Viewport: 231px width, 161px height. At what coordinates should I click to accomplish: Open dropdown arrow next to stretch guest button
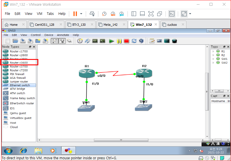pos(190,14)
